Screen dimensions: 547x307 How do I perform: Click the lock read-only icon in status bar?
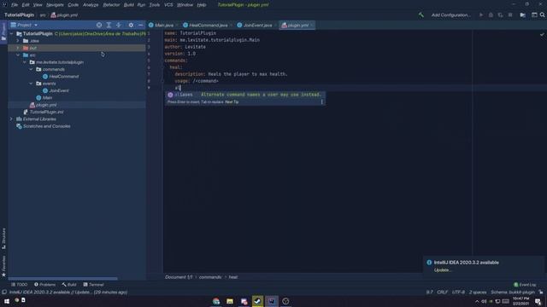click(x=541, y=293)
